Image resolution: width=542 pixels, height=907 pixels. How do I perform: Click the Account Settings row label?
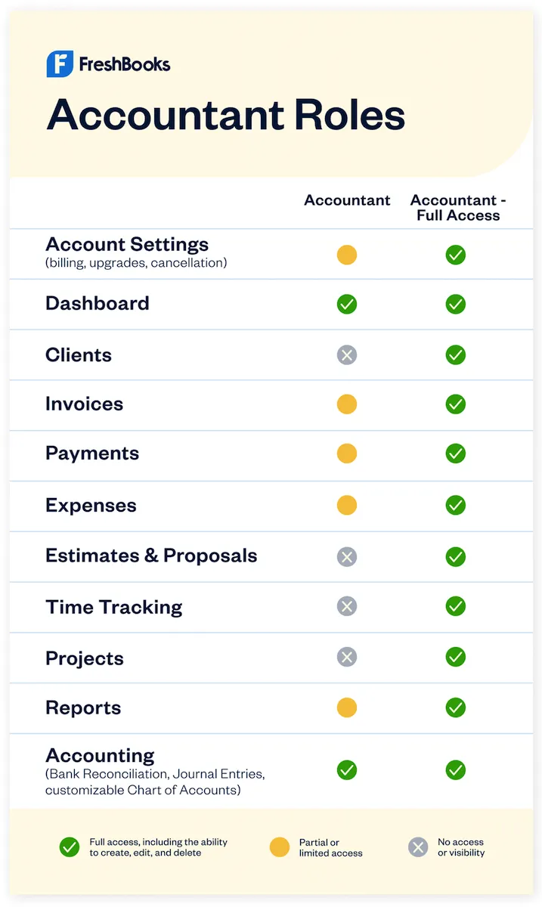tap(127, 245)
